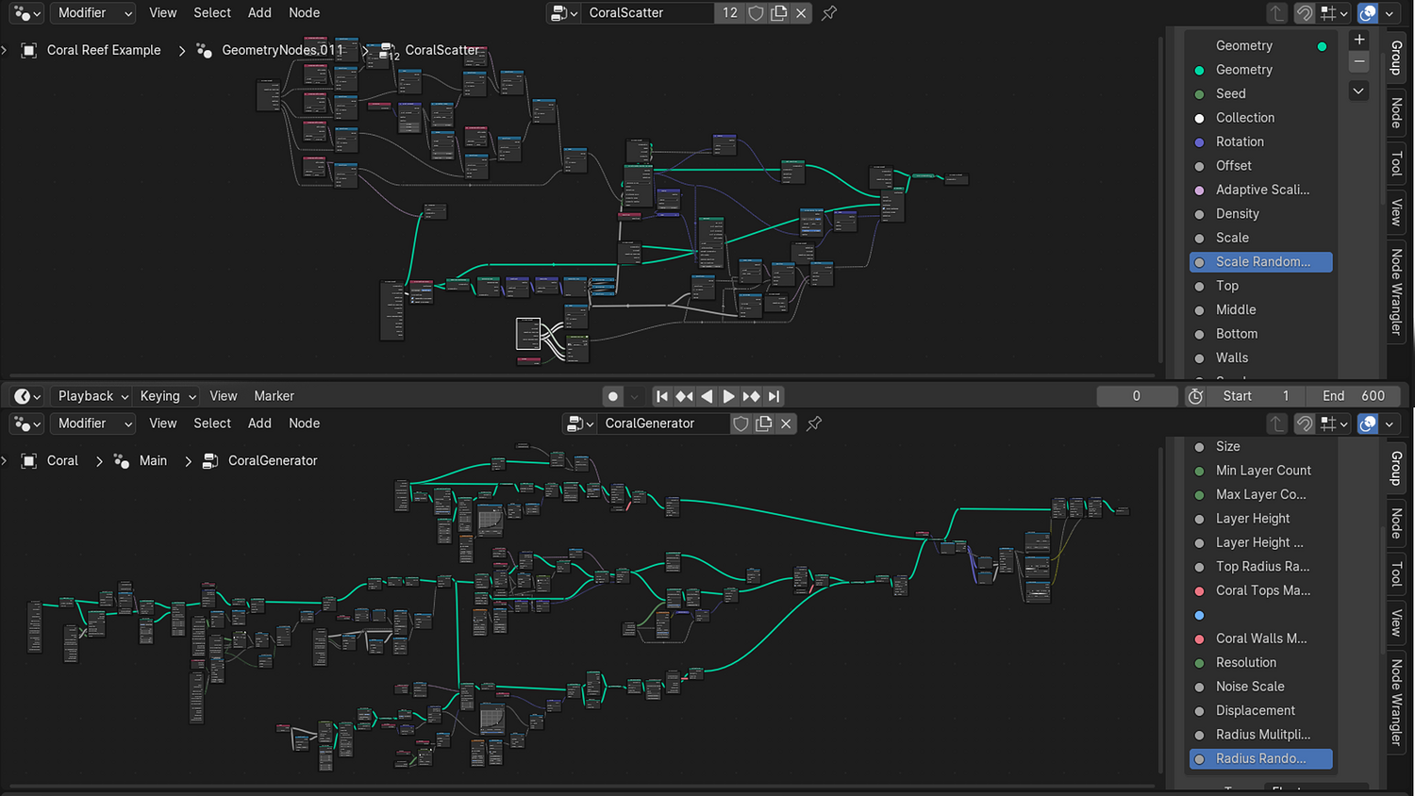Unlink the CoralGenerator node group
This screenshot has height=796, width=1415.
click(x=786, y=423)
